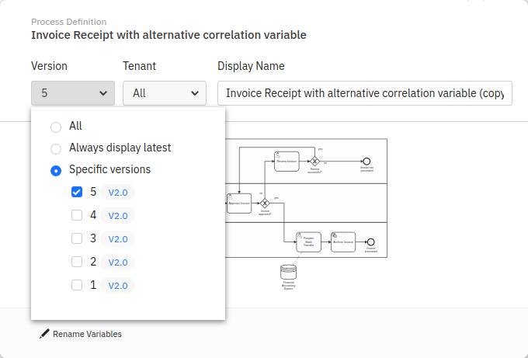Collapse the Version dropdown showing 5

coord(73,93)
